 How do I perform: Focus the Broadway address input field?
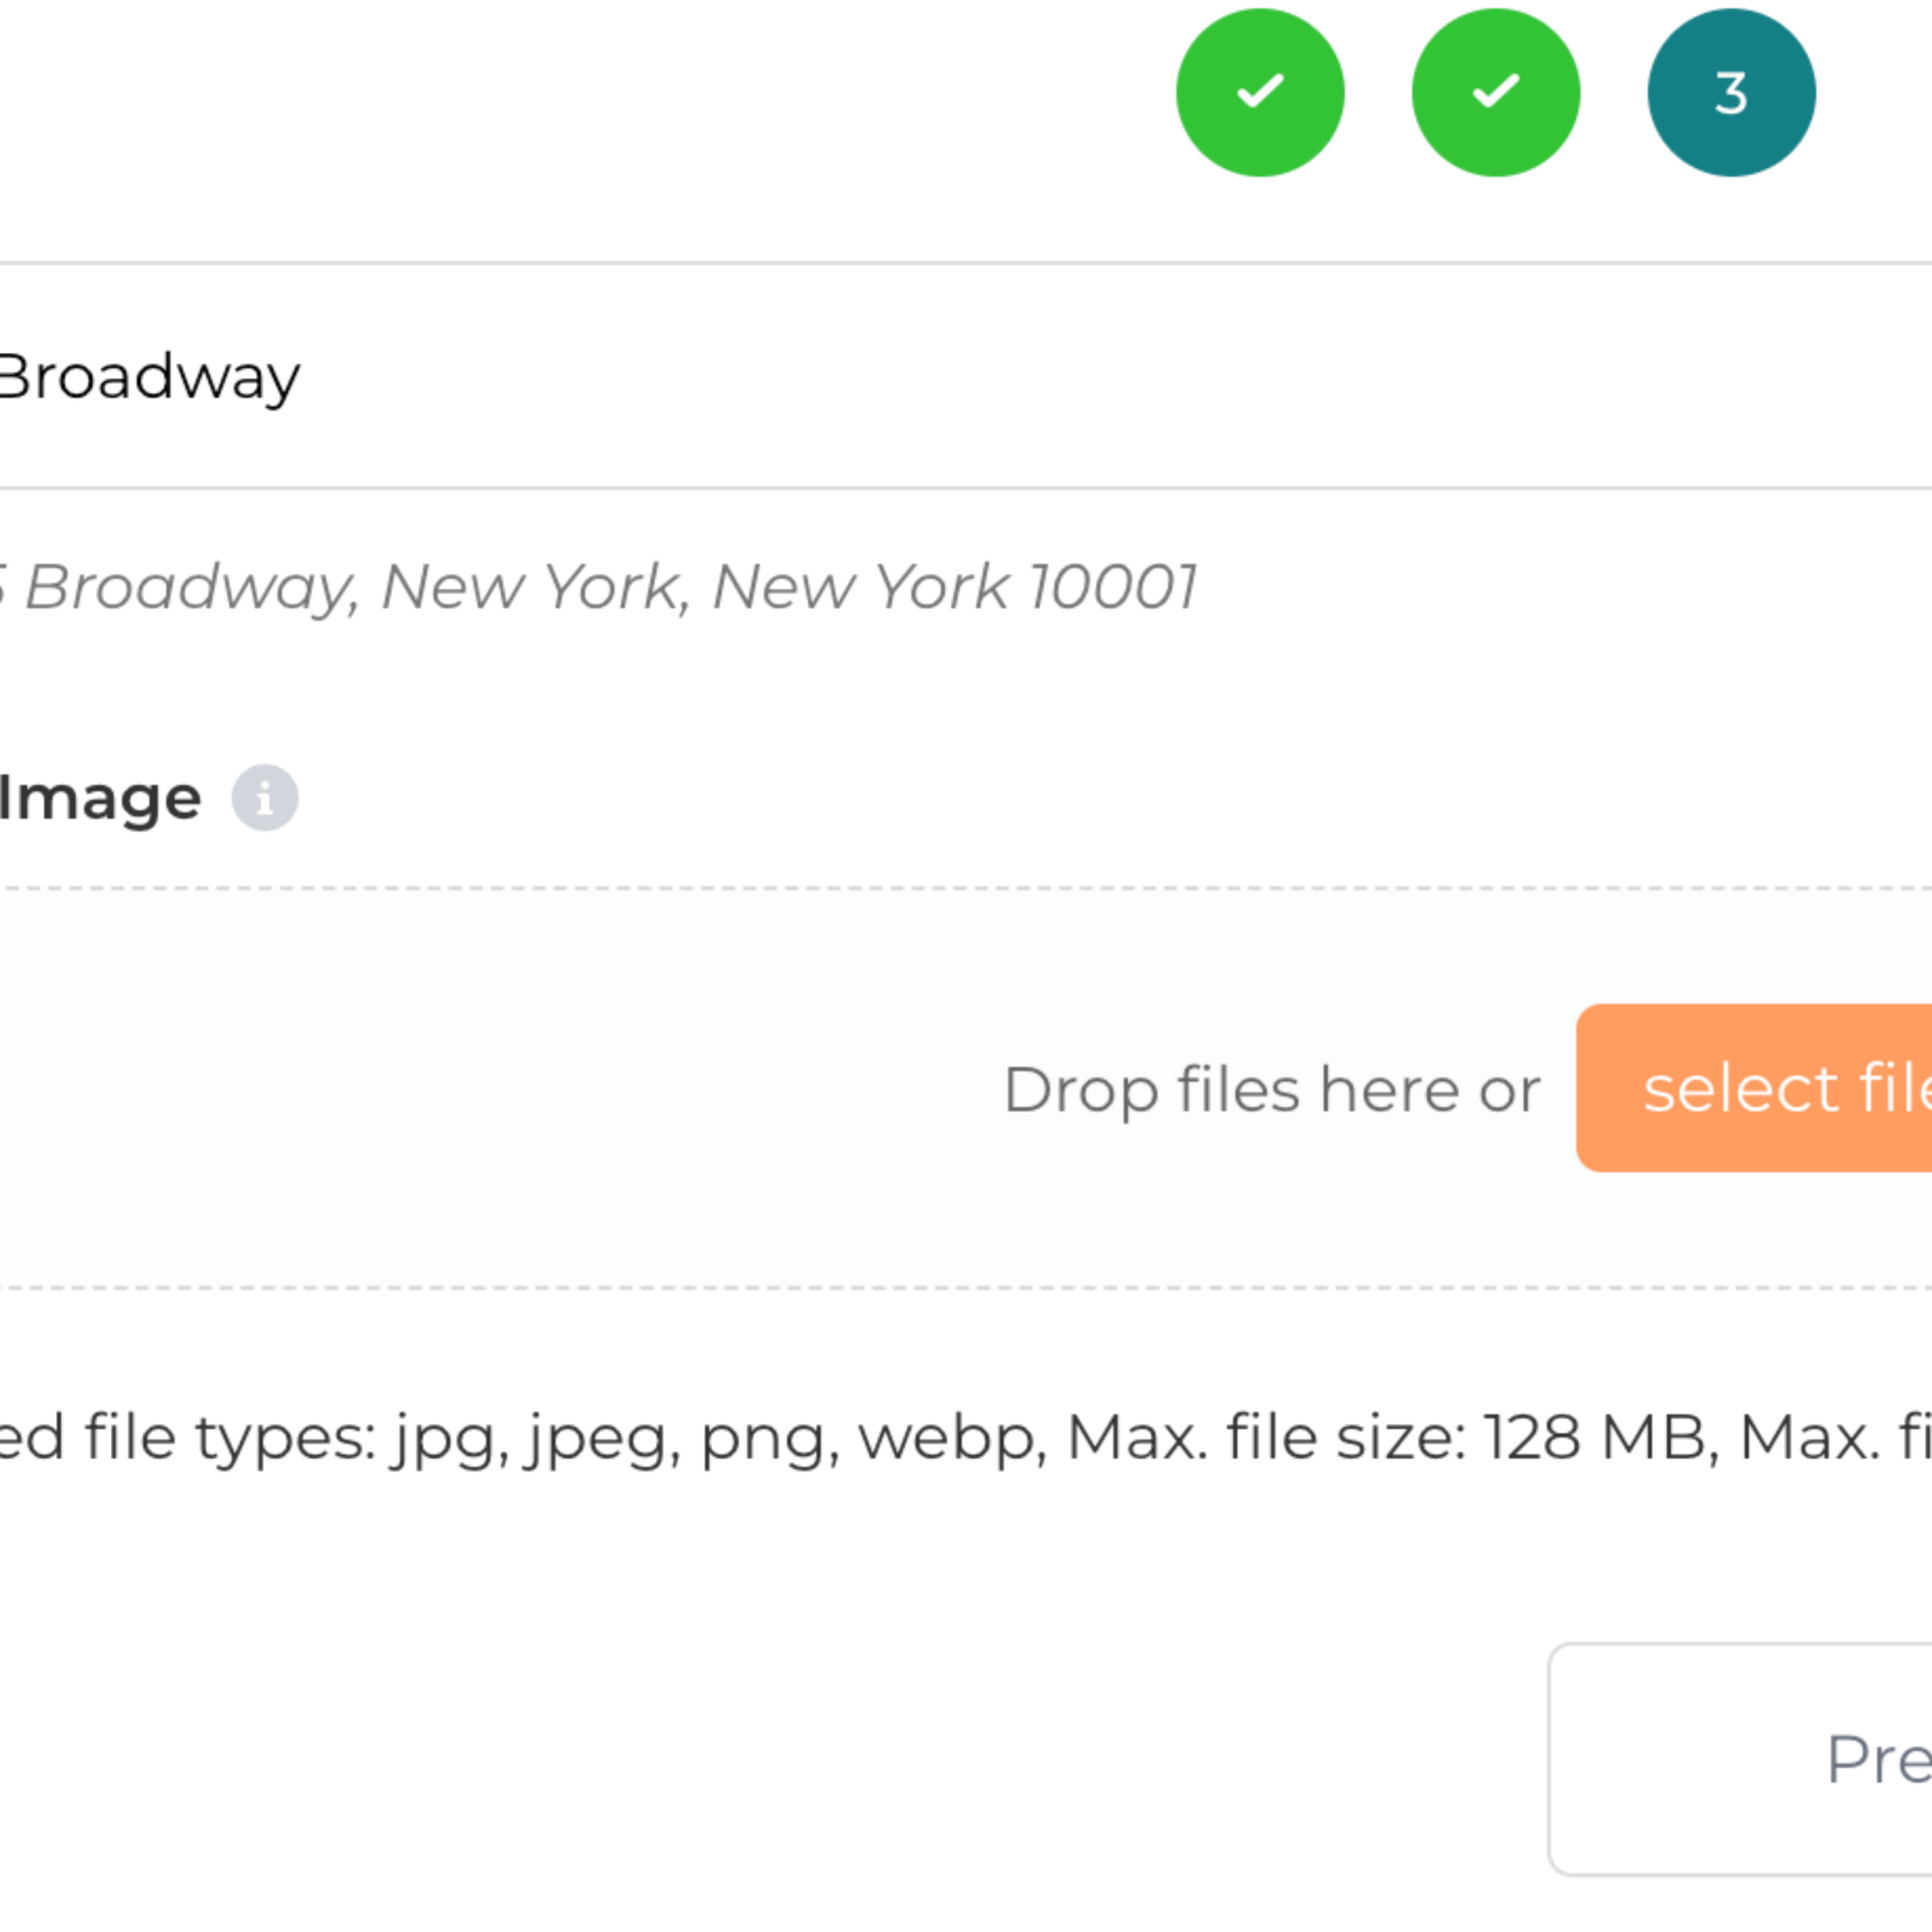click(966, 376)
